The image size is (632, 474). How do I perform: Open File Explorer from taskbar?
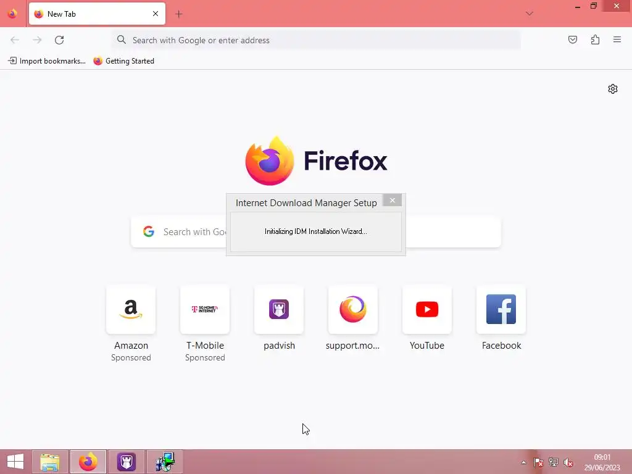pyautogui.click(x=50, y=462)
